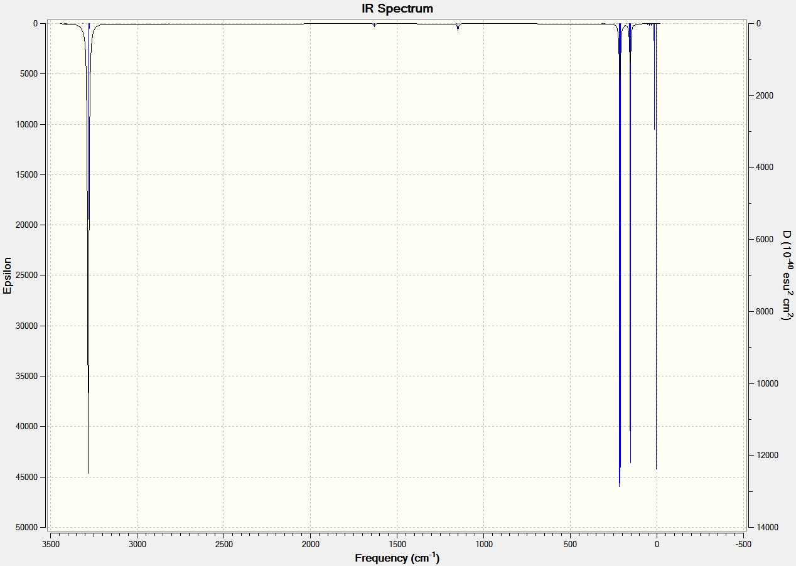
Task: Select the 50000 Epsilon tick label
Action: [x=35, y=527]
